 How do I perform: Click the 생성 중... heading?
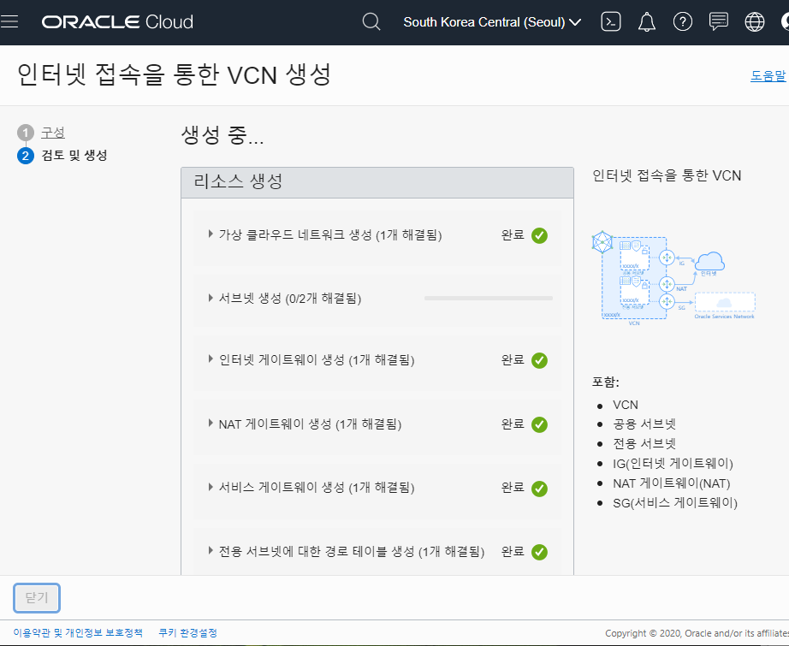click(x=222, y=135)
